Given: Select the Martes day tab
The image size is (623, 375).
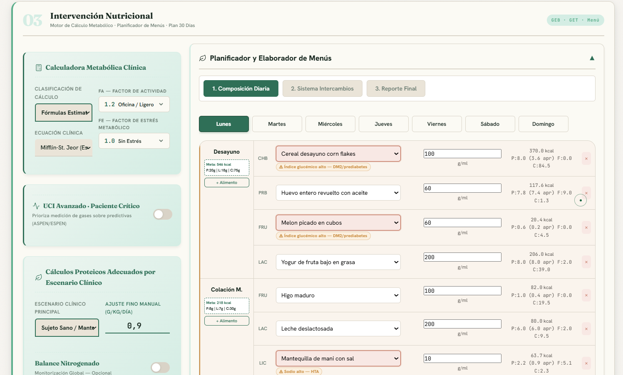Looking at the screenshot, I should click(277, 124).
